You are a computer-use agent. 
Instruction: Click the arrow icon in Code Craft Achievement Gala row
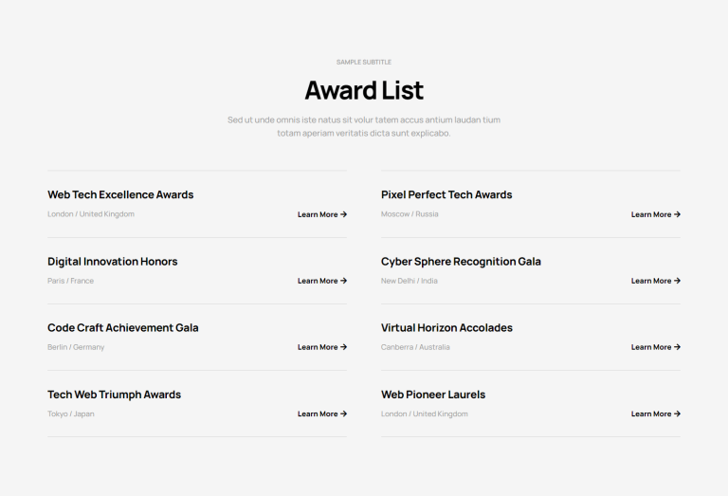(x=343, y=347)
